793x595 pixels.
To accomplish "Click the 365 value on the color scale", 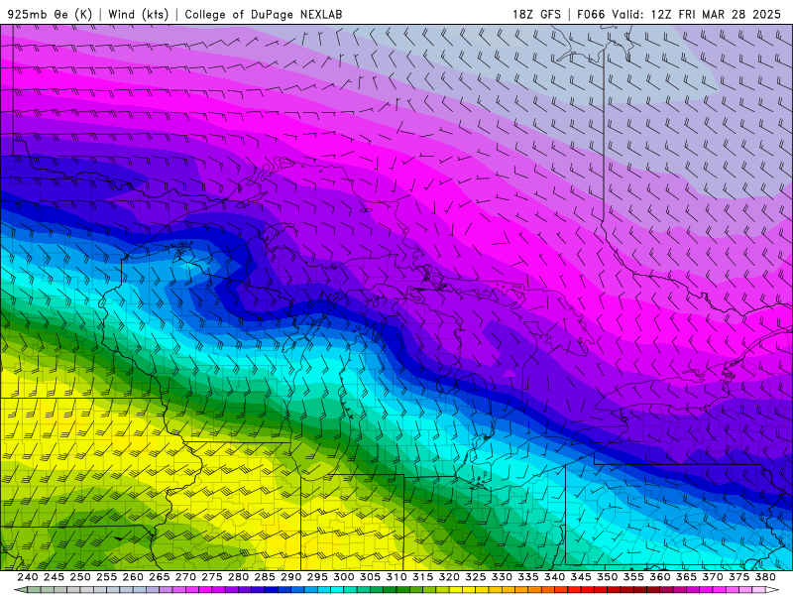I will click(x=686, y=577).
